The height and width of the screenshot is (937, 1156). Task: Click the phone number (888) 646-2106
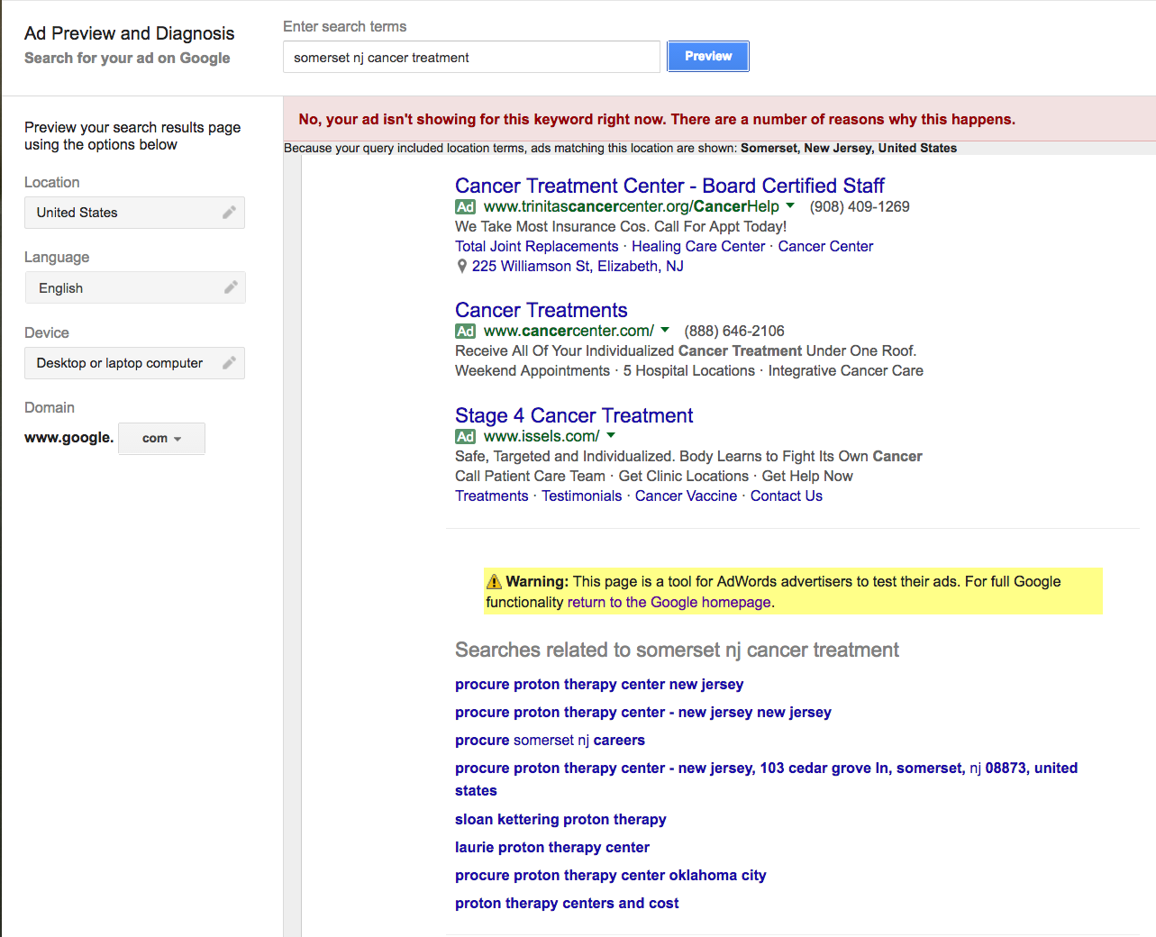pos(734,331)
